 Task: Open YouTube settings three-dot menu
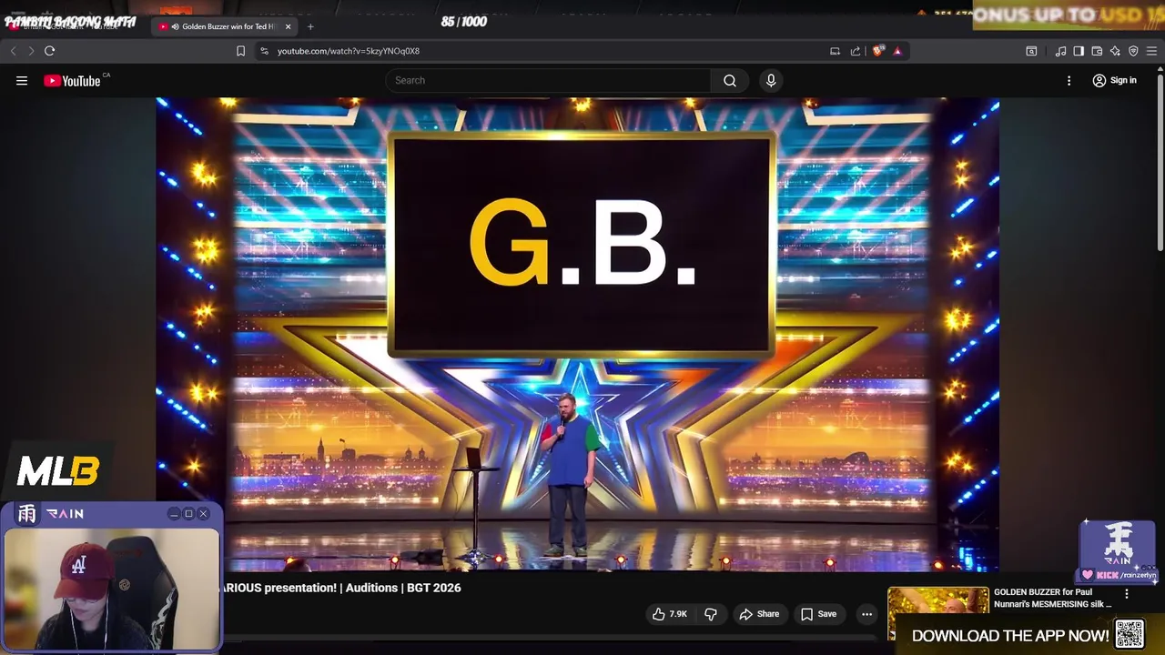tap(1069, 81)
